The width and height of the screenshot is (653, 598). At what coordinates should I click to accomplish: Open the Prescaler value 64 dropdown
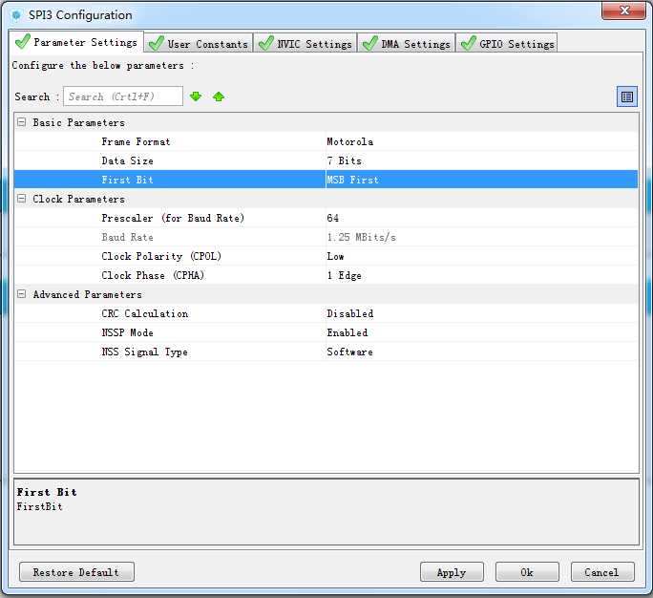pos(481,218)
